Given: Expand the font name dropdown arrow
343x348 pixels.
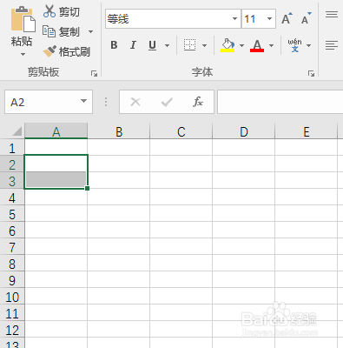Looking at the screenshot, I should [234, 19].
